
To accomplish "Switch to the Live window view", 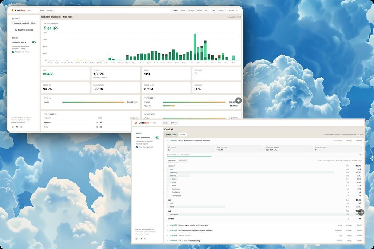I will pyautogui.click(x=172, y=161).
